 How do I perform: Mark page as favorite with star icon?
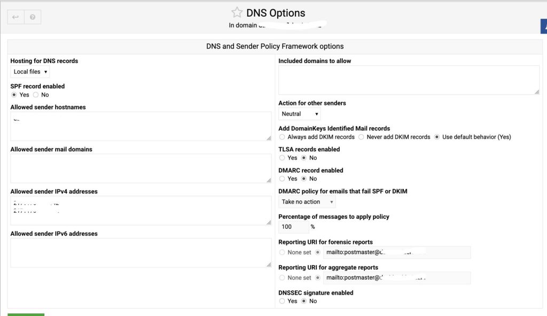pos(237,13)
